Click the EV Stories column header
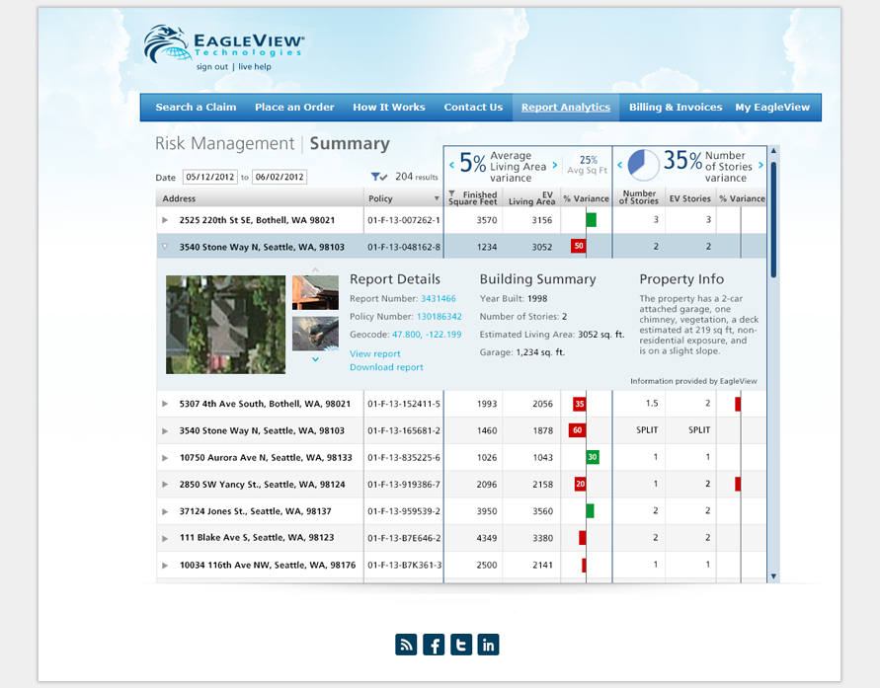The image size is (880, 688). (689, 198)
